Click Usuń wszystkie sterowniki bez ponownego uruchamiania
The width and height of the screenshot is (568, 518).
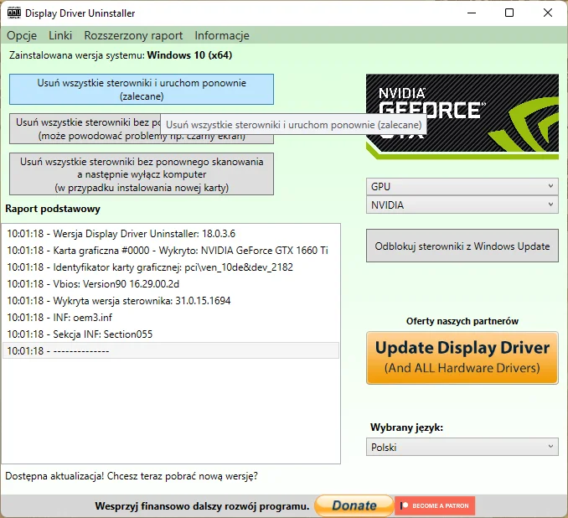(85, 129)
